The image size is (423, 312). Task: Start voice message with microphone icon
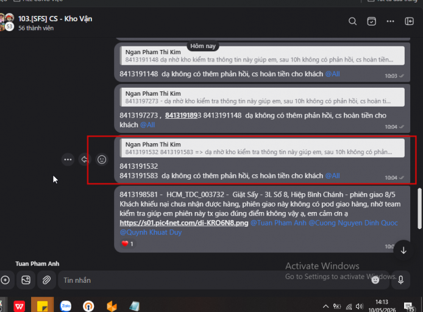(401, 280)
